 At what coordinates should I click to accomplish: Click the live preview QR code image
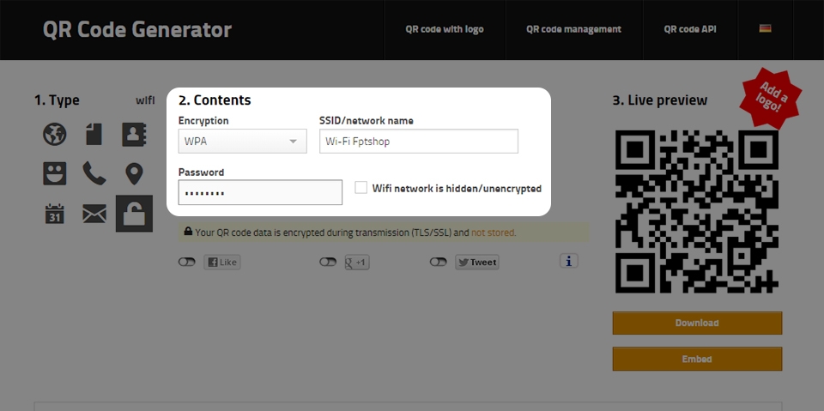(x=697, y=212)
